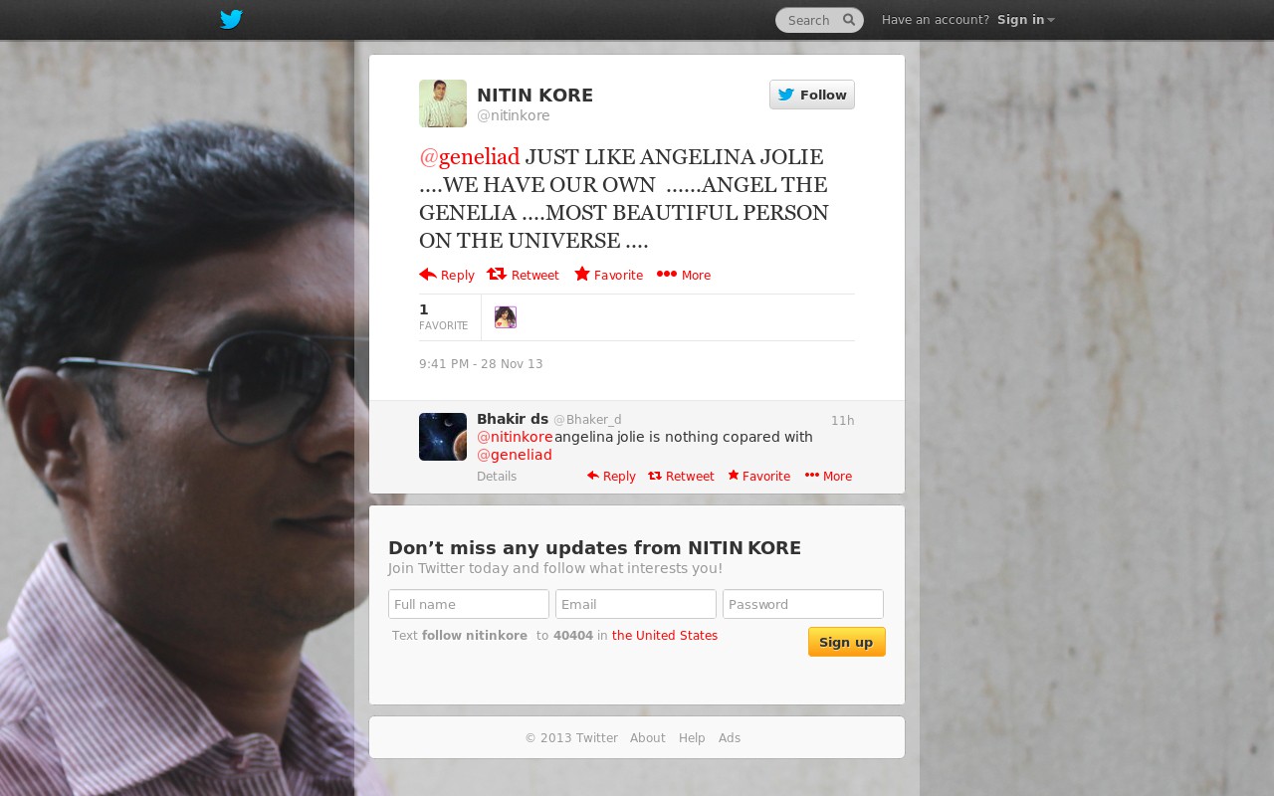The width and height of the screenshot is (1274, 796).
Task: Open @geneliad mention in reply tweet
Action: [x=515, y=455]
